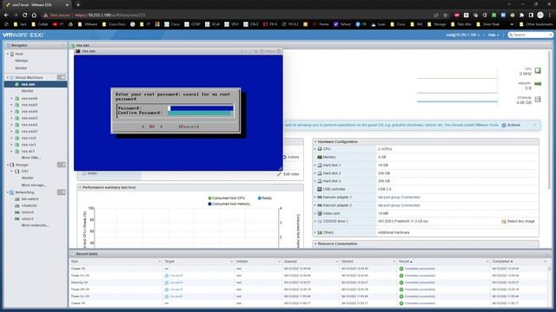Open More storage... in the Navigator
556x312 pixels.
pos(34,185)
